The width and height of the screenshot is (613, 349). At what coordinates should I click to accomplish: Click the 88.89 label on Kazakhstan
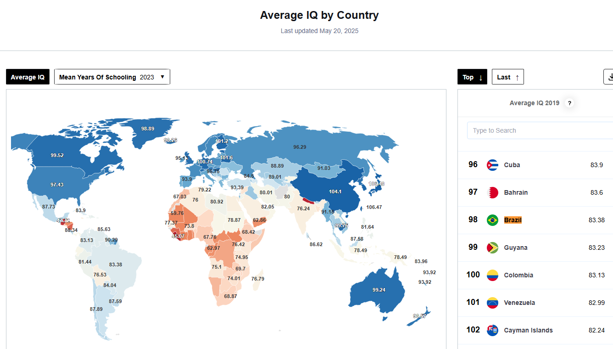pos(277,166)
